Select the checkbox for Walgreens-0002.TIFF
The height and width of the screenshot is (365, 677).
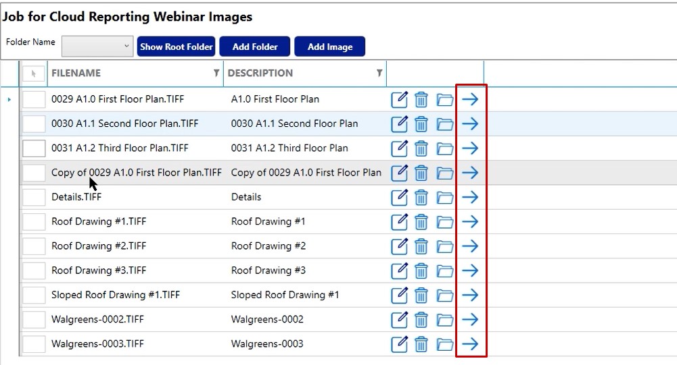(x=34, y=320)
